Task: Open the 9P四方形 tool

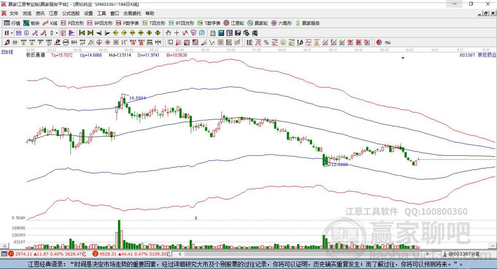Action: [99, 23]
